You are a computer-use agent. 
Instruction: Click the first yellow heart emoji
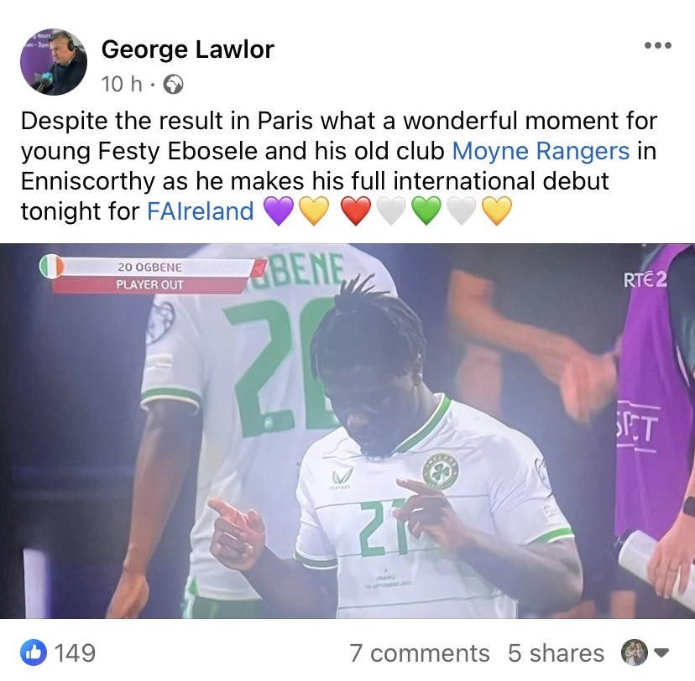coord(314,211)
